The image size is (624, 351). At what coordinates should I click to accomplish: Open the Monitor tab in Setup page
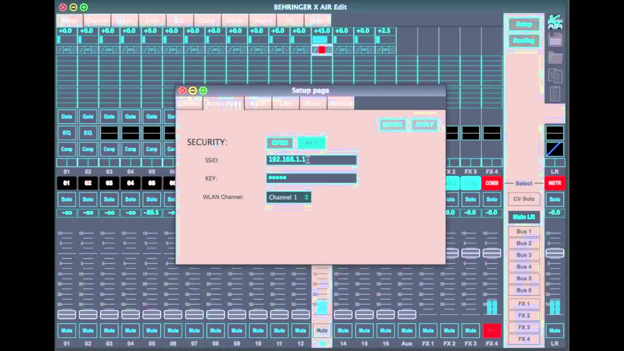(x=340, y=103)
